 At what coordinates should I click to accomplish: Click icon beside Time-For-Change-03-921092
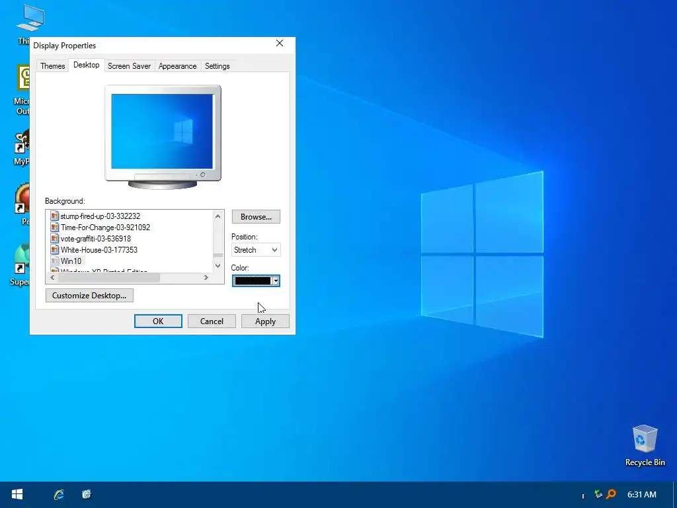tap(54, 228)
